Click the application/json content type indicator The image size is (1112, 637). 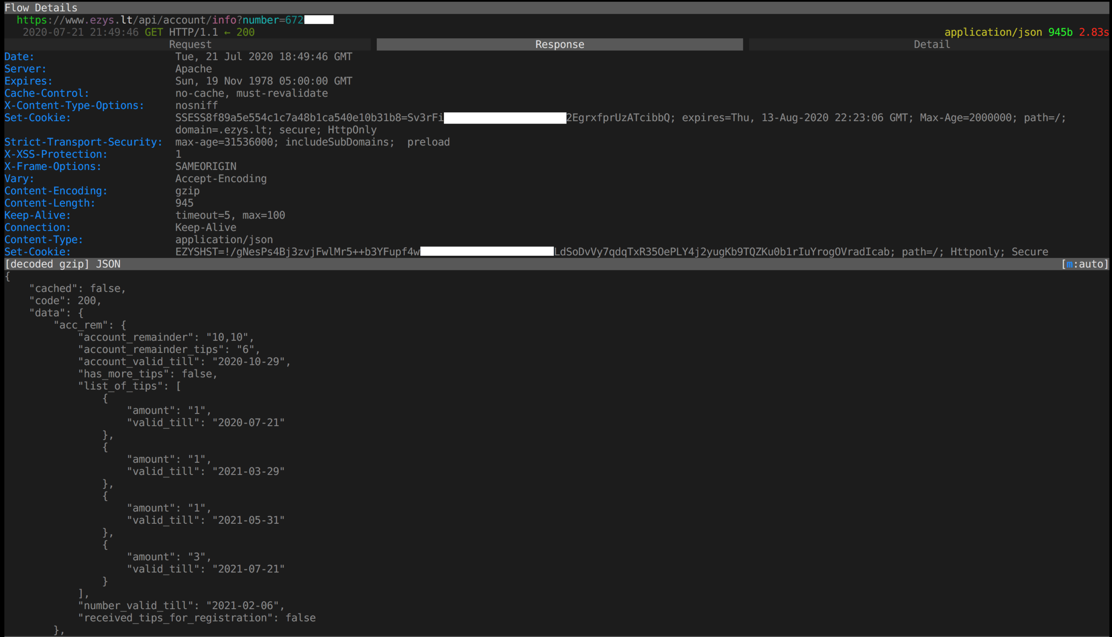coord(993,32)
